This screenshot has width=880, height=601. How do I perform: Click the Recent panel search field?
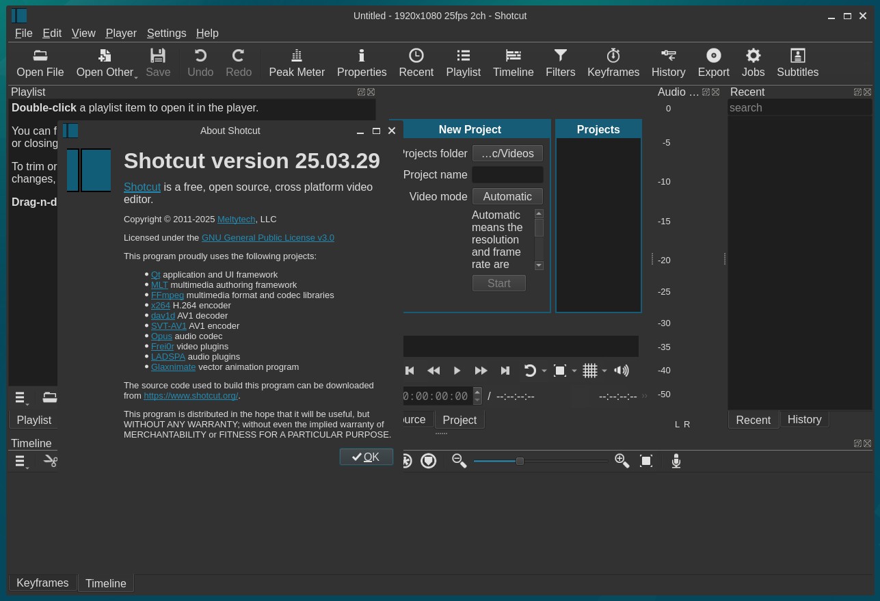tap(799, 107)
